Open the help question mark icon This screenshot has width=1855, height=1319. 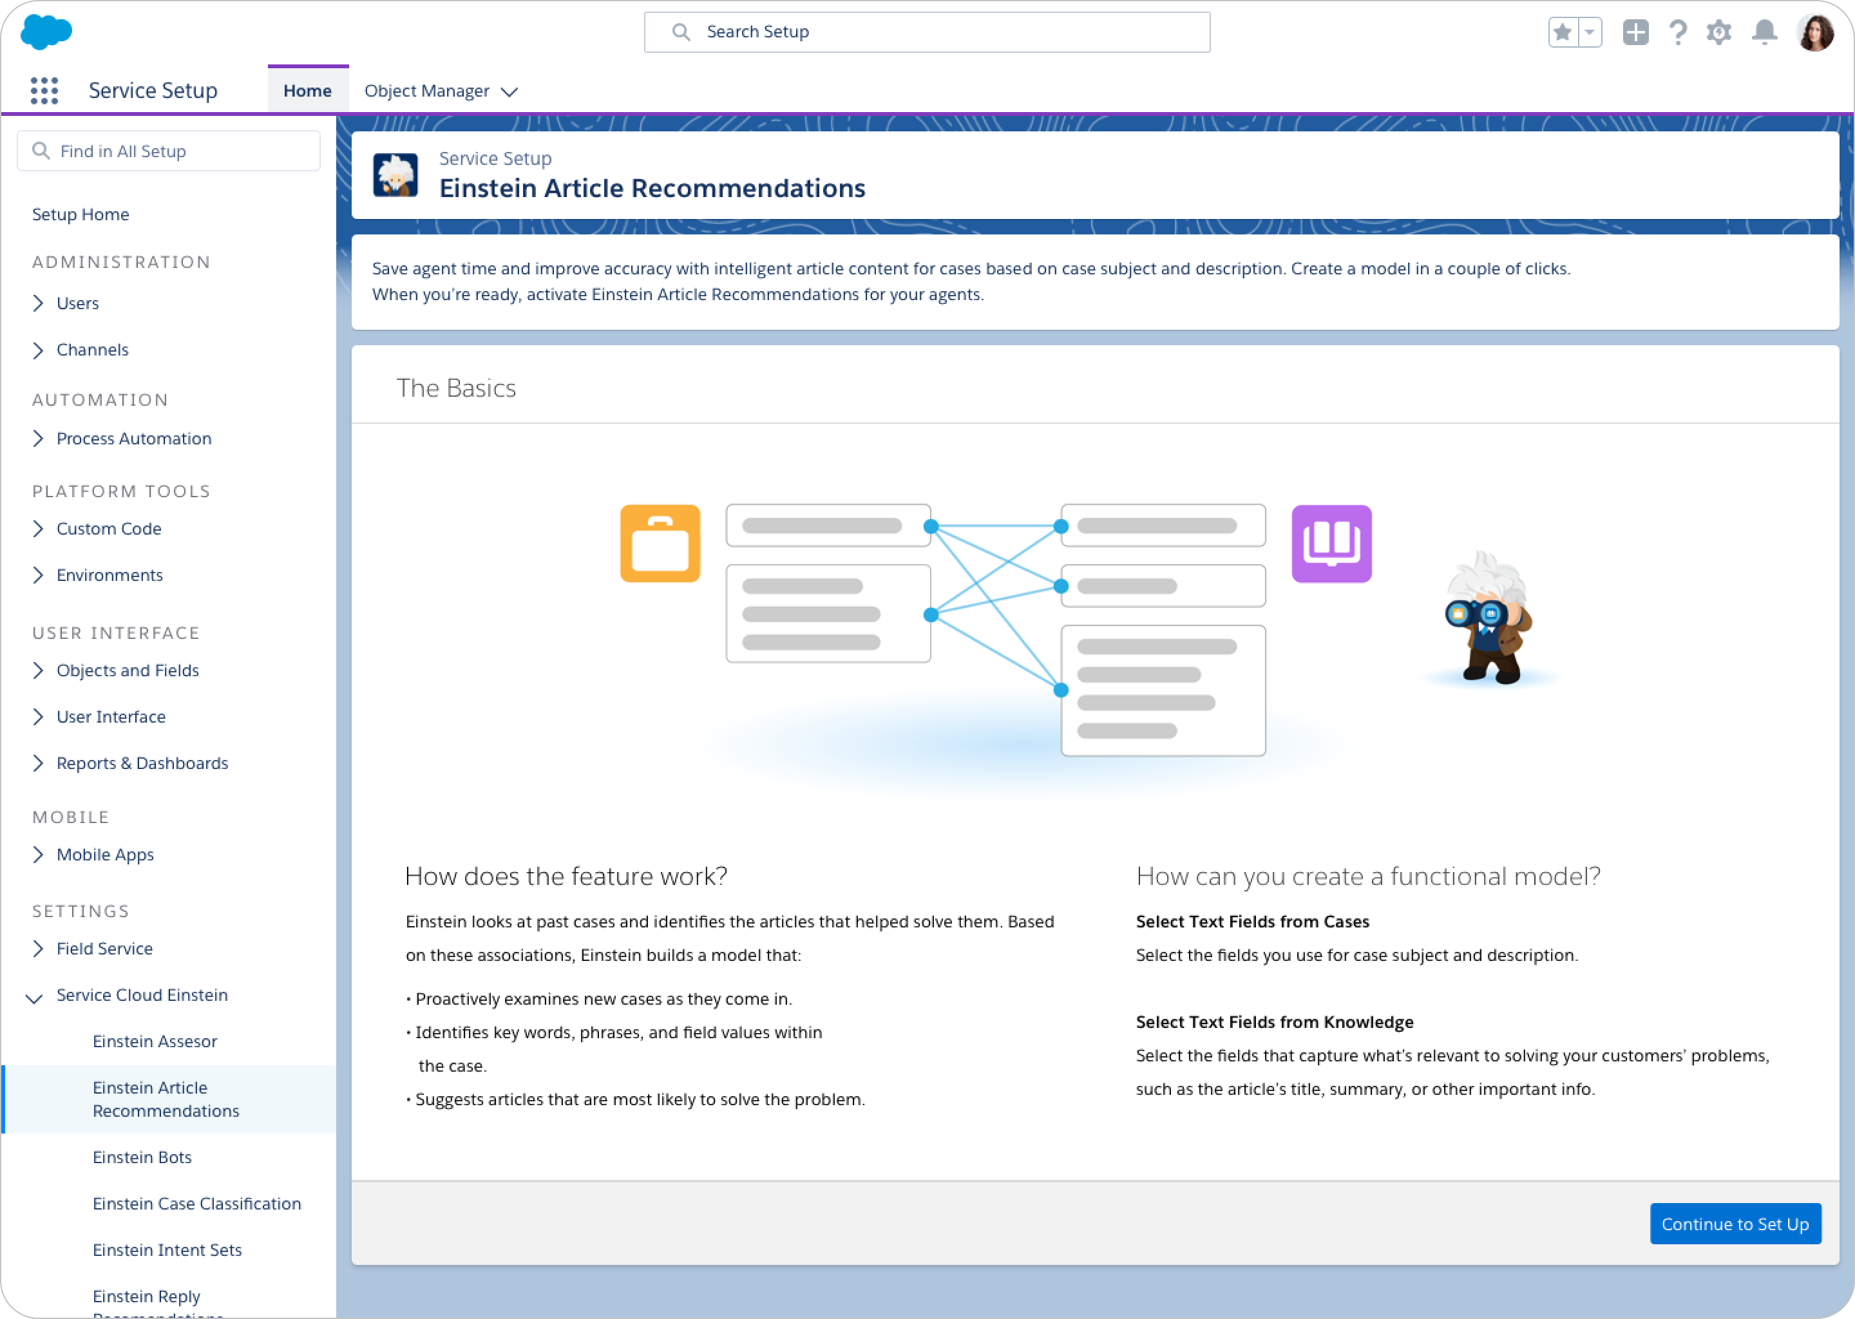[x=1678, y=32]
